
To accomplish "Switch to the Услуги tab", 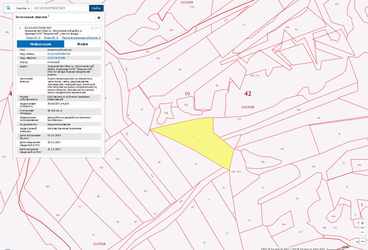I will [82, 44].
